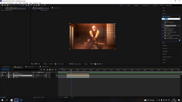The height and width of the screenshot is (102, 182).
Task: Switch to 1.mp4 Comp 2 timeline tab
Action: click(x=45, y=67)
